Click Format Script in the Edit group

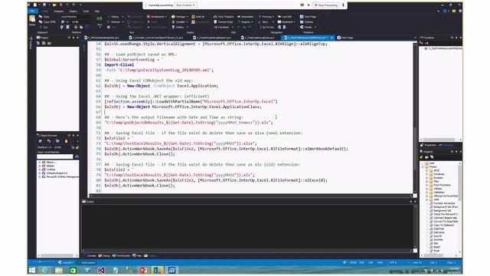(x=223, y=22)
